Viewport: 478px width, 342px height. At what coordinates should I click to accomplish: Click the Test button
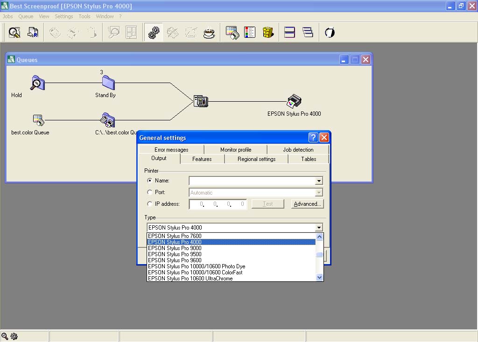(267, 204)
